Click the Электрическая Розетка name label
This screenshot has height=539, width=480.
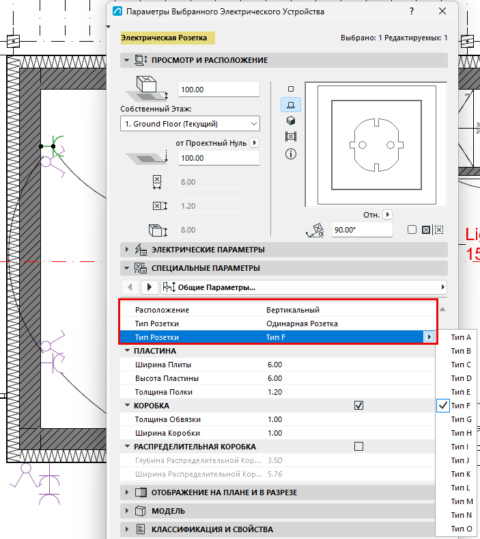pyautogui.click(x=164, y=38)
